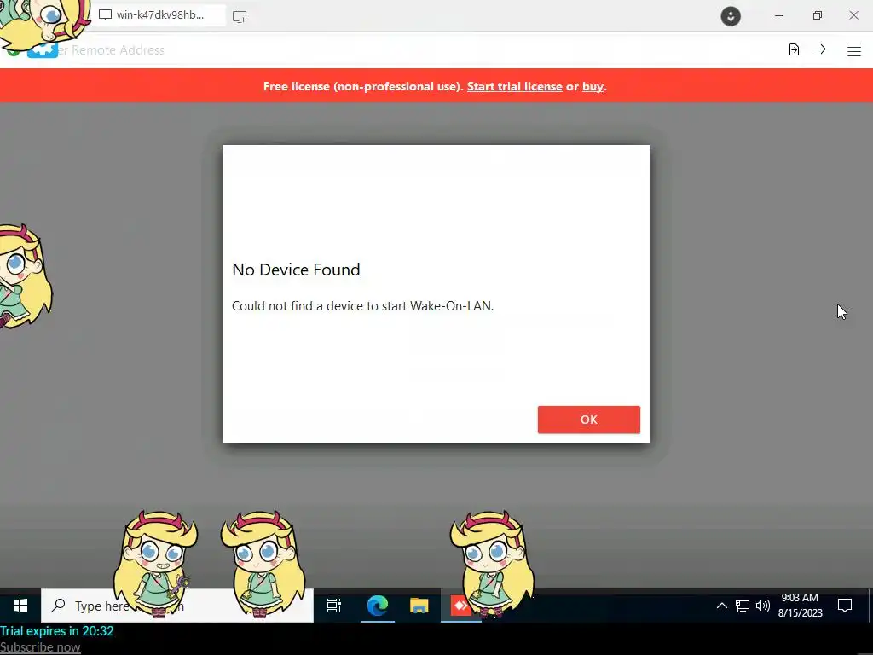Launch Microsoft Edge from taskbar
Screen dimensions: 873x655
(378, 606)
